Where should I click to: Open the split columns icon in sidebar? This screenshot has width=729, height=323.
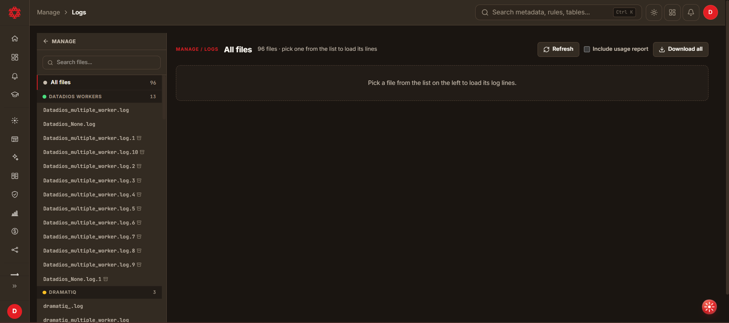(x=15, y=176)
